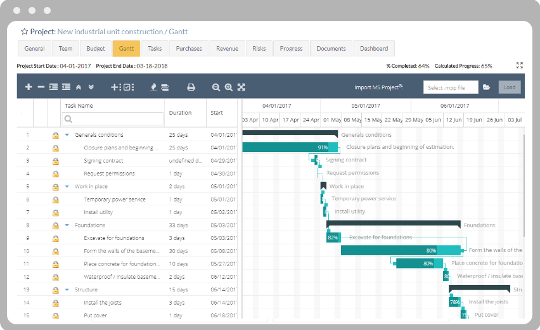This screenshot has height=330, width=540.
Task: Switch to the Budget tab
Action: pos(96,49)
